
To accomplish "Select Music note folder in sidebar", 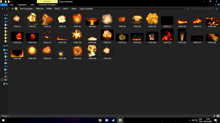I will pos(5,66).
